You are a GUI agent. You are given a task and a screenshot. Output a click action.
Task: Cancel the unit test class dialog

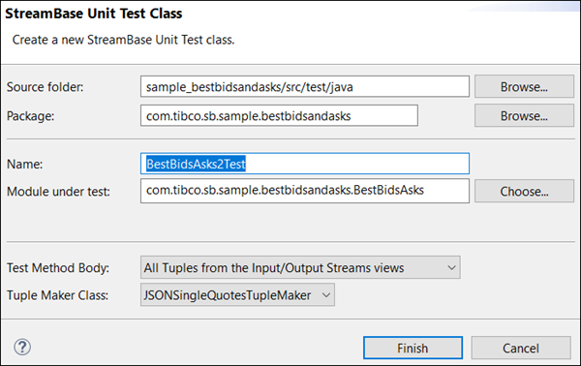(x=521, y=348)
